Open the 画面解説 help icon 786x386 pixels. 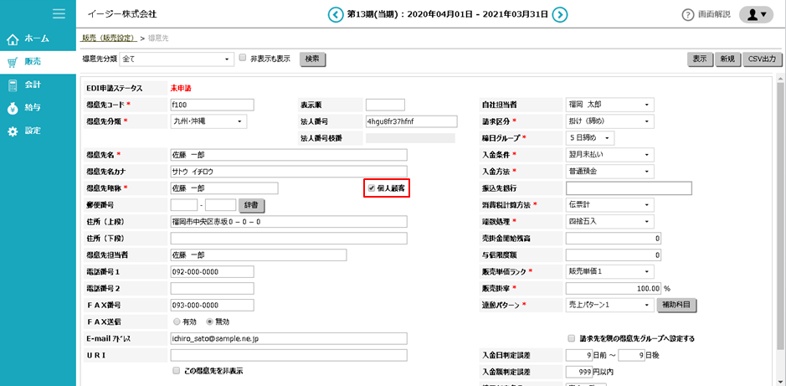tap(688, 14)
